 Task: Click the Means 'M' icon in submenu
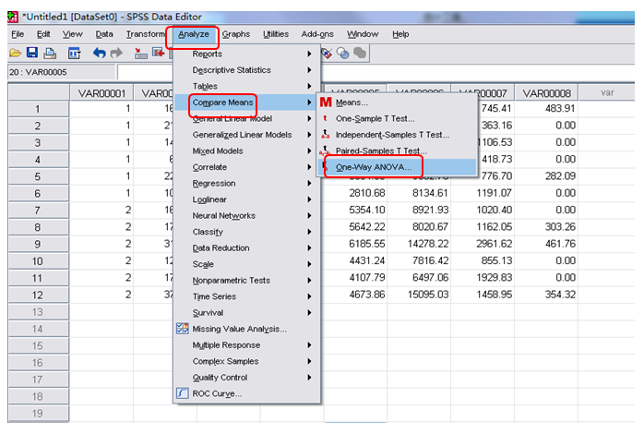(326, 102)
